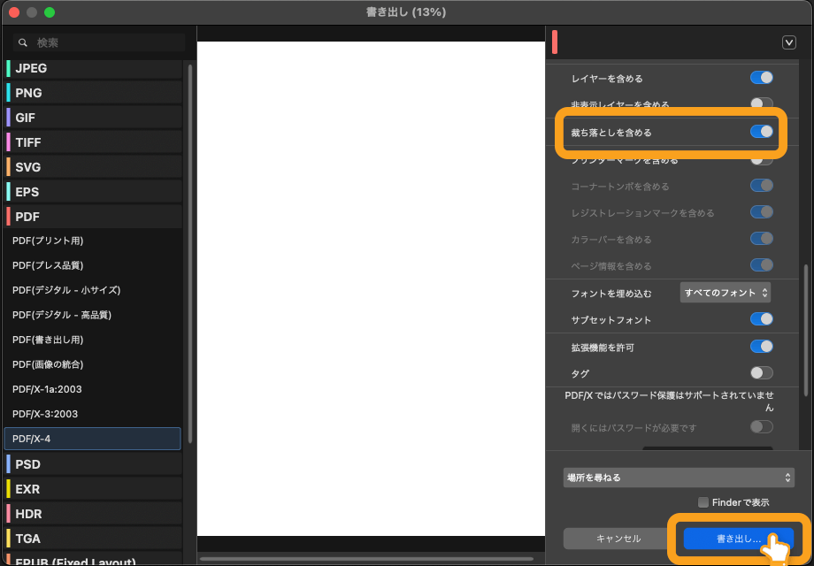Enable プリンターマークを含める toggle

(x=761, y=160)
